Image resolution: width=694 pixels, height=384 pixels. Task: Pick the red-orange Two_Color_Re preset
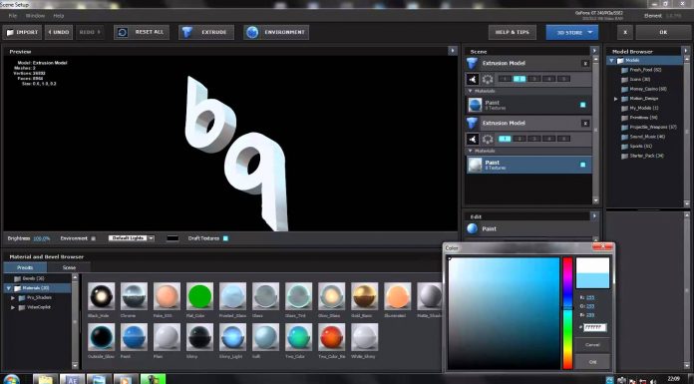pyautogui.click(x=331, y=336)
